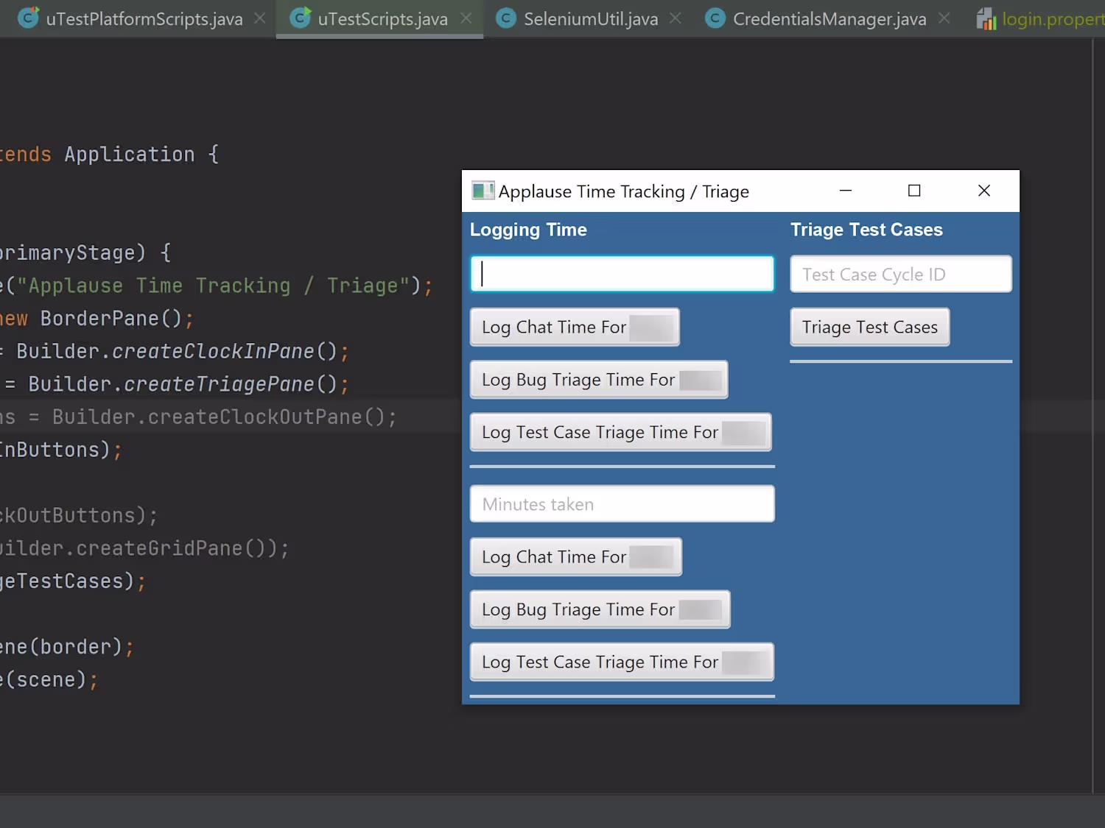Image resolution: width=1105 pixels, height=828 pixels.
Task: Click the CredentialsManager.java tab class icon
Action: point(715,18)
